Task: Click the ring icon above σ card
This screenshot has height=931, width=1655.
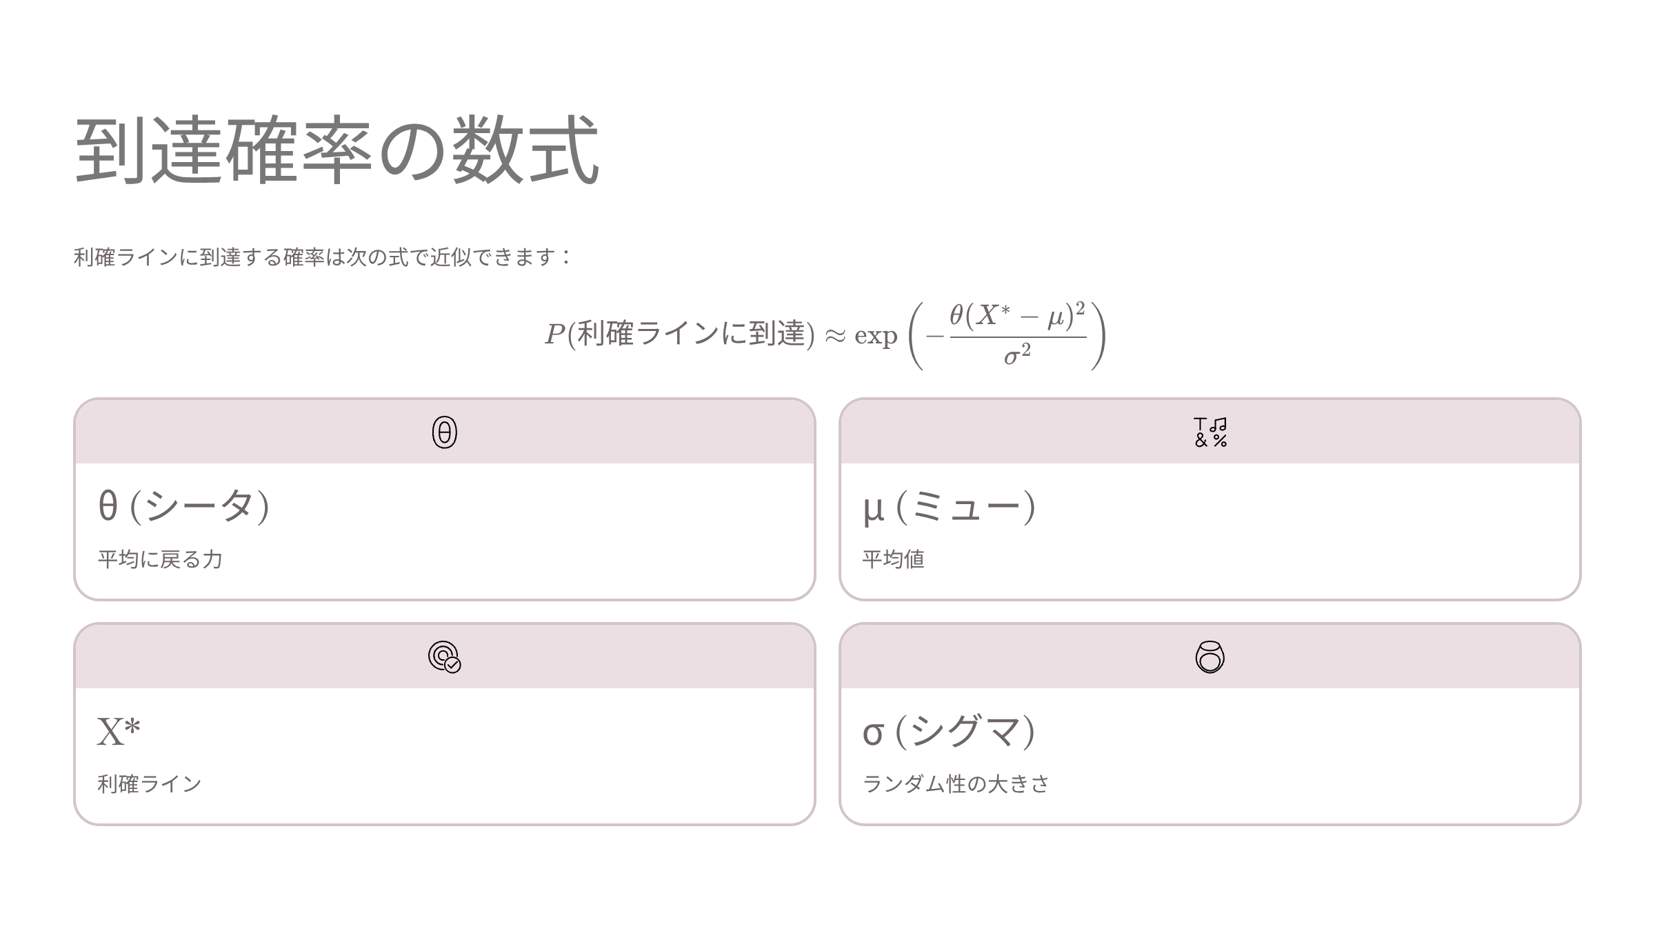Action: pos(1210,657)
